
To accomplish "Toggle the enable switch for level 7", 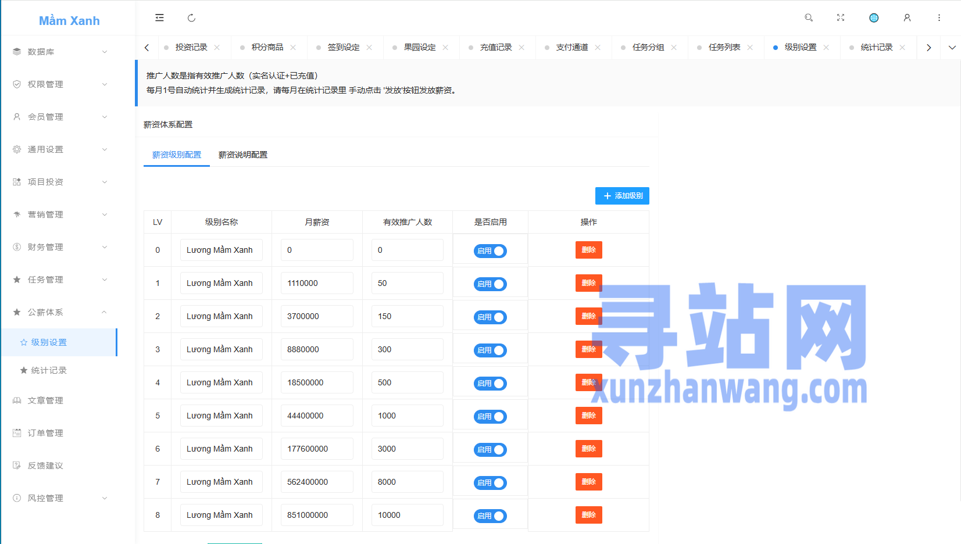I will pyautogui.click(x=490, y=483).
